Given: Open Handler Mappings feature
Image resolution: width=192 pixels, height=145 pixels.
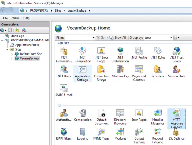Looking at the screenshot, I should tap(158, 117).
